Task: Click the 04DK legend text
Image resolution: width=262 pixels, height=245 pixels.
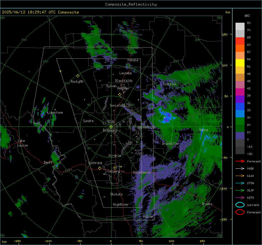Action: (250, 169)
